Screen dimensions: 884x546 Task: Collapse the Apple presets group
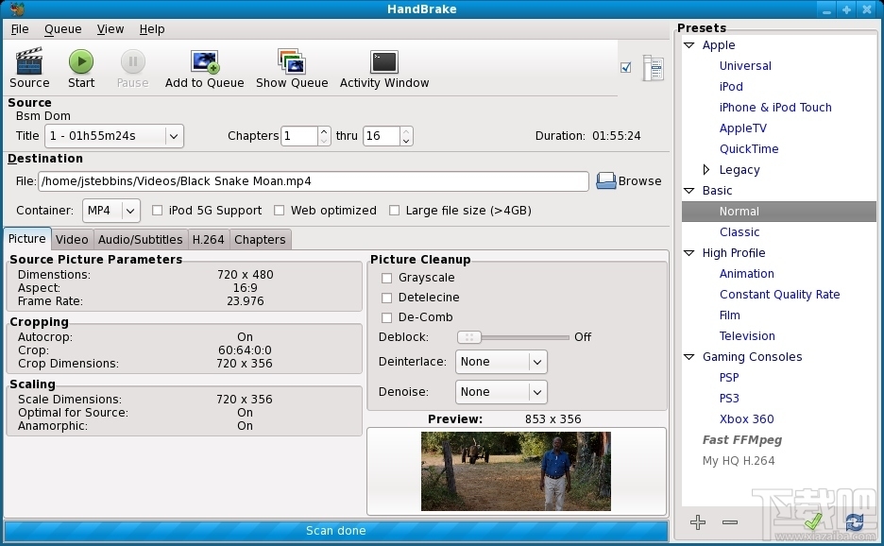pos(688,44)
